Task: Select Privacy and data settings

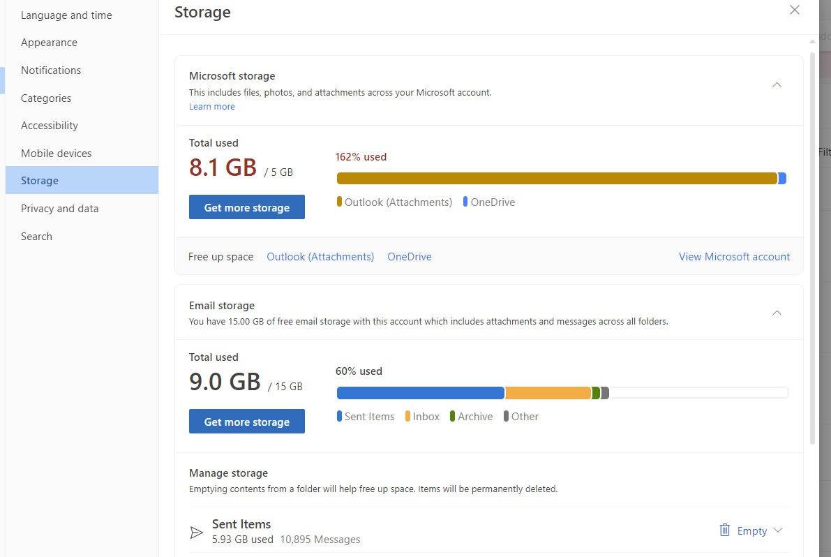Action: 59,208
